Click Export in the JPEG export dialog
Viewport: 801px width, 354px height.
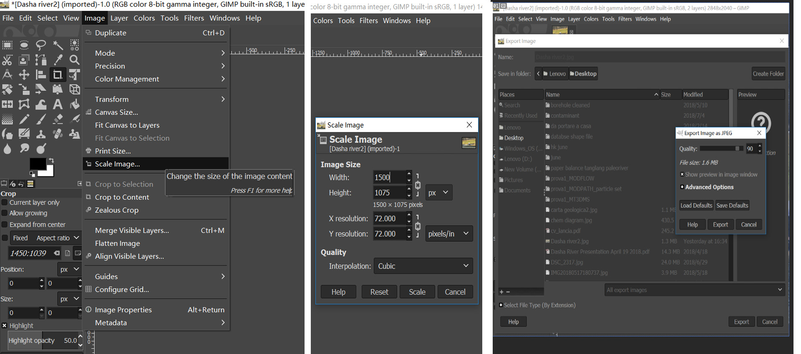[x=720, y=225]
